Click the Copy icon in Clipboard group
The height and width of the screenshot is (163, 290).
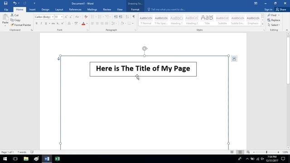(x=12, y=20)
